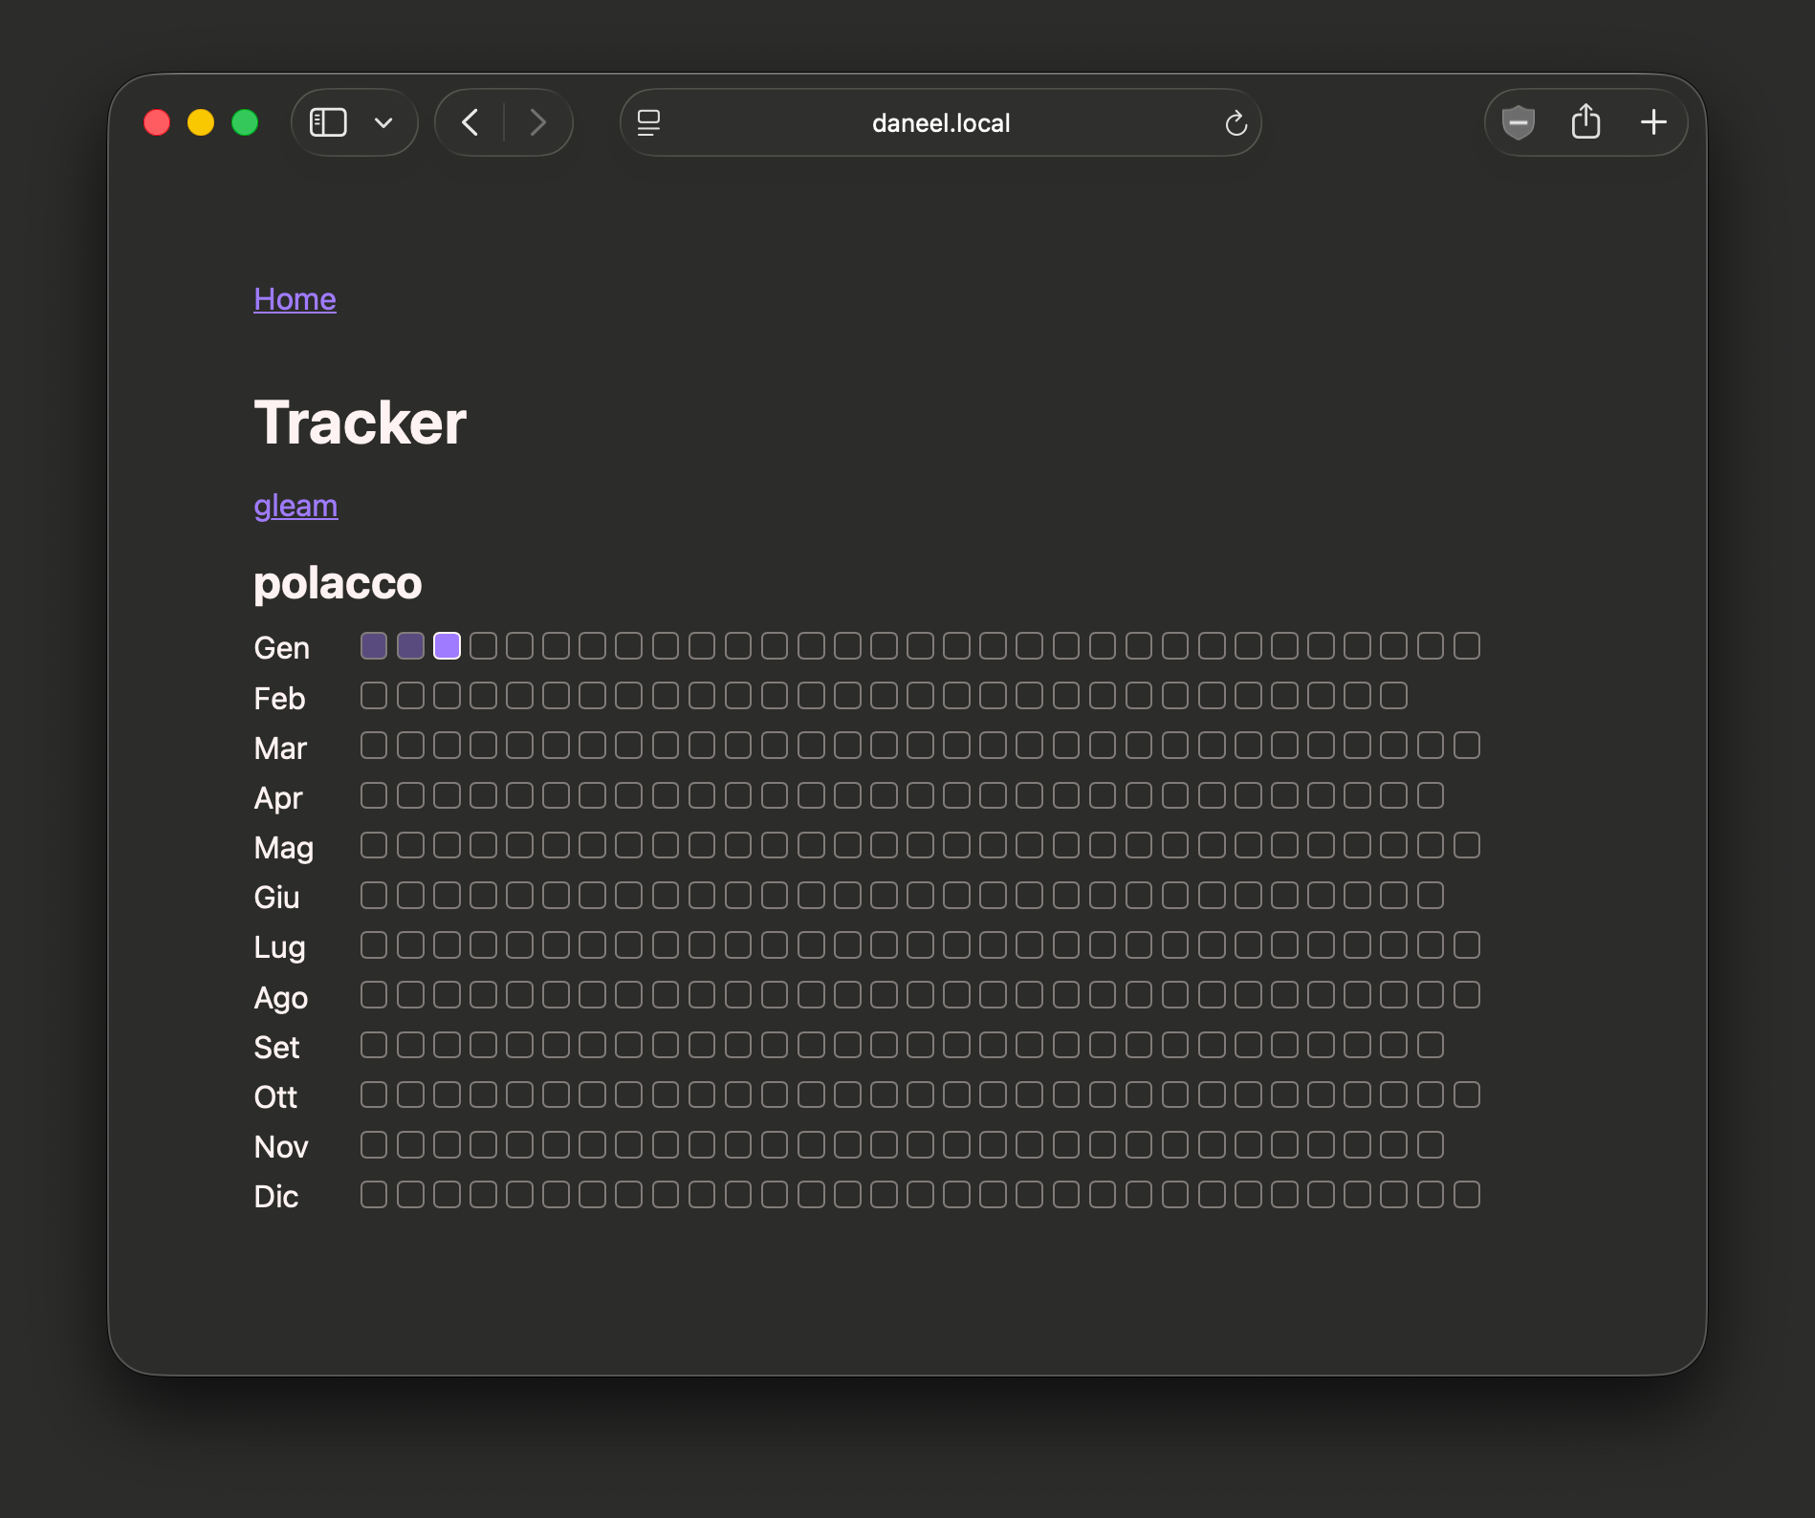
Task: Click the bright purple third Gen box
Action: tap(447, 646)
